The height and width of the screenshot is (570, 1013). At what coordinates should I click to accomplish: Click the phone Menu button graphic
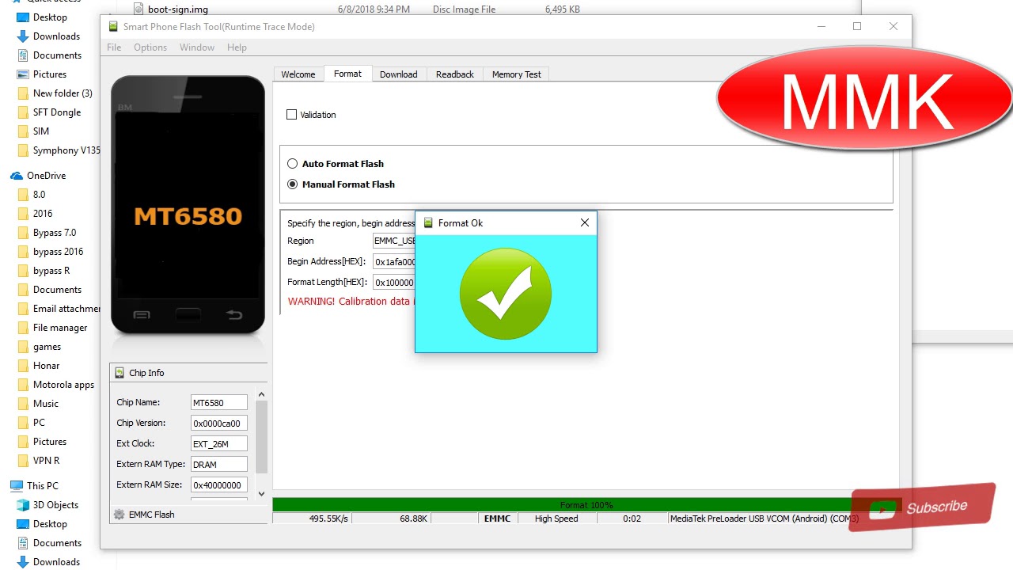click(x=142, y=314)
